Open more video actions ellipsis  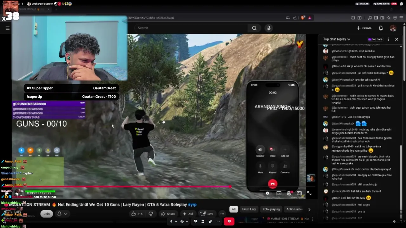click(222, 214)
